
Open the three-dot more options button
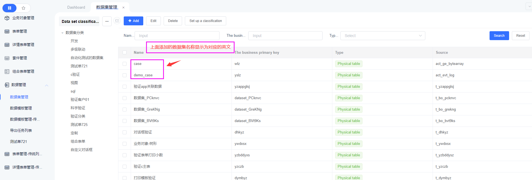107,21
